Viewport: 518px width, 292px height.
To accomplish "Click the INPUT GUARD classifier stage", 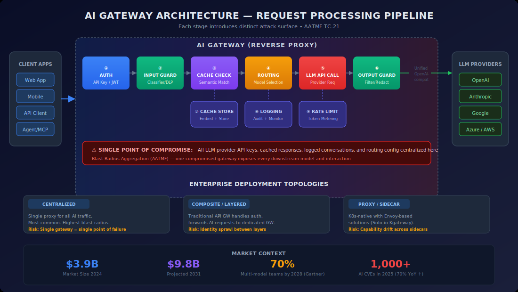I will 160,73.
